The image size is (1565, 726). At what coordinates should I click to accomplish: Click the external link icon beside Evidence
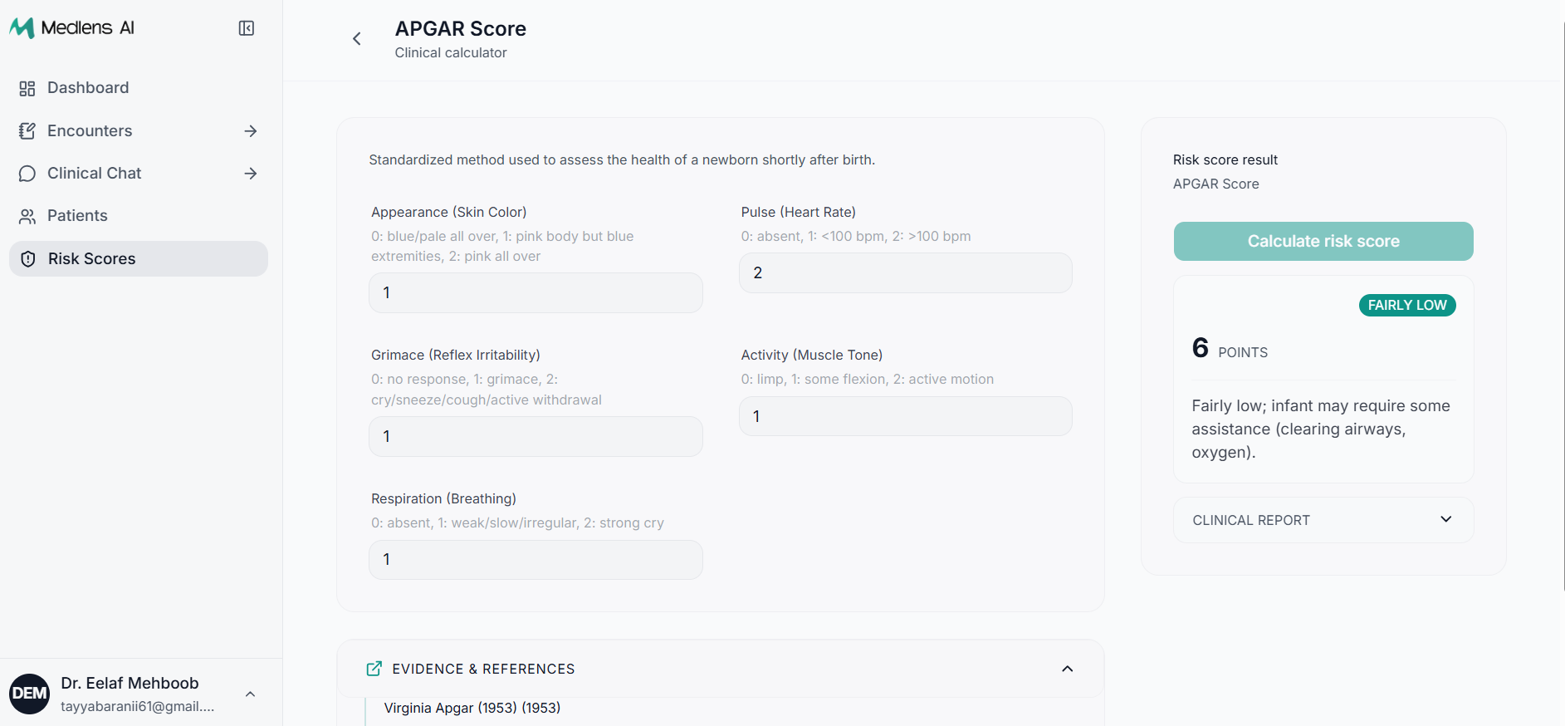(374, 669)
